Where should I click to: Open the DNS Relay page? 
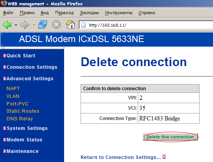[20, 119]
